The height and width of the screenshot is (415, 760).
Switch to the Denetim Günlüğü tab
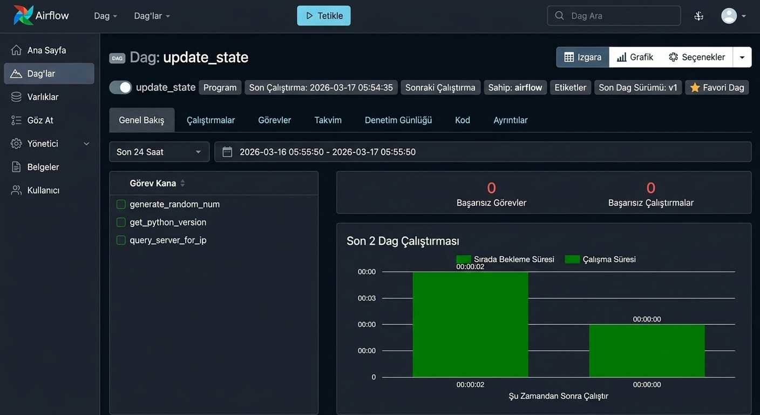(398, 120)
